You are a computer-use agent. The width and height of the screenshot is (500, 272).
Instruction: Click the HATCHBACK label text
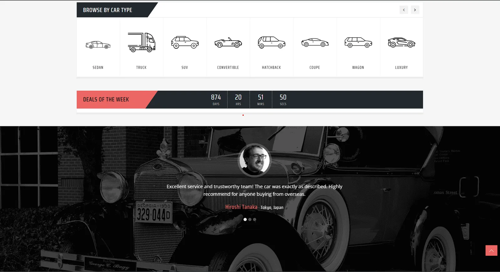click(x=272, y=68)
